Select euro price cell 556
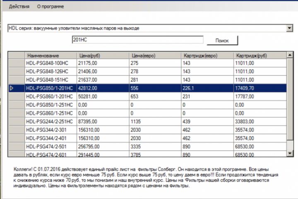298x199 pixels. point(155,88)
